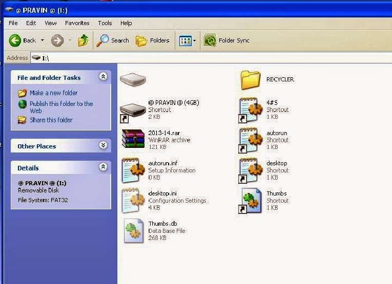Image resolution: width=392 pixels, height=284 pixels.
Task: Click the 2013-14.rar file name
Action: click(164, 133)
